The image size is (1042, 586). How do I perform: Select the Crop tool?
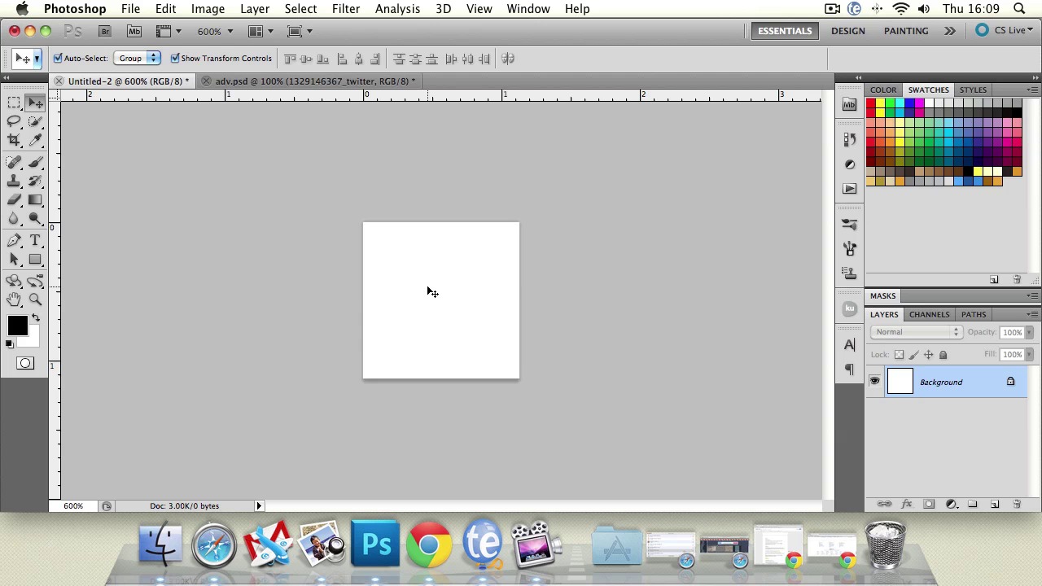point(14,141)
